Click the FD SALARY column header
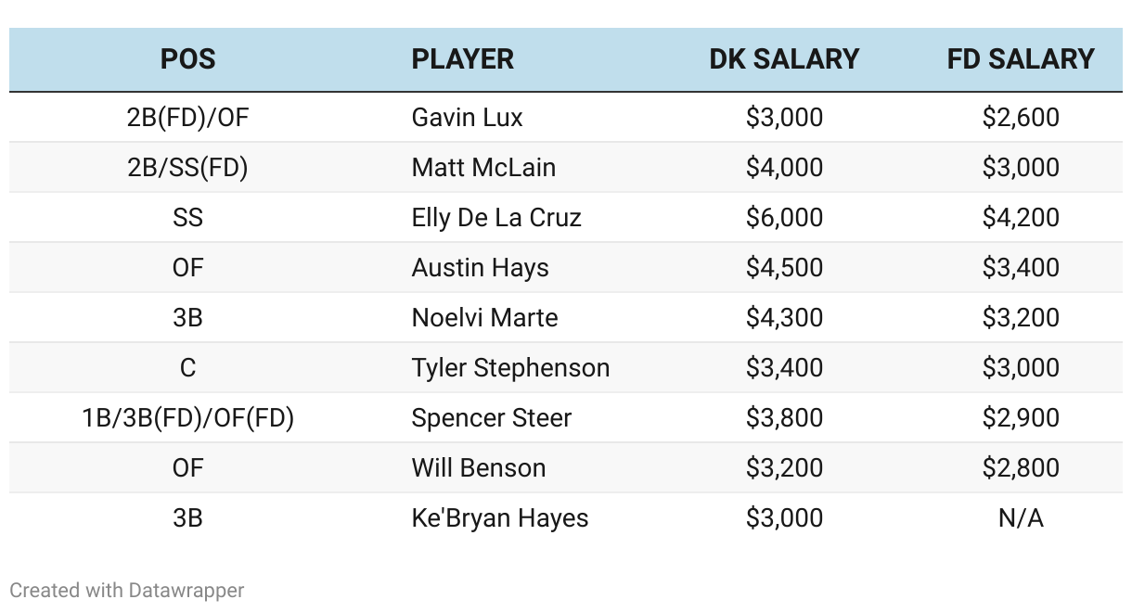 (1021, 59)
